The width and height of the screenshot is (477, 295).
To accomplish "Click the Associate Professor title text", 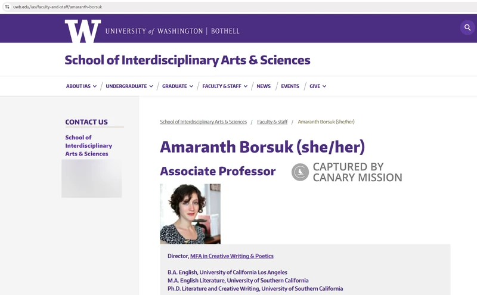I will (x=218, y=171).
